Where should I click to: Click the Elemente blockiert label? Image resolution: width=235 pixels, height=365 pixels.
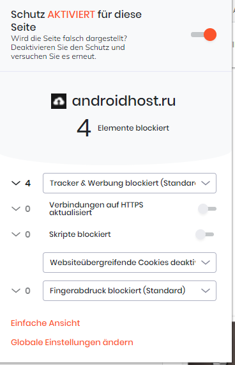[x=133, y=128]
